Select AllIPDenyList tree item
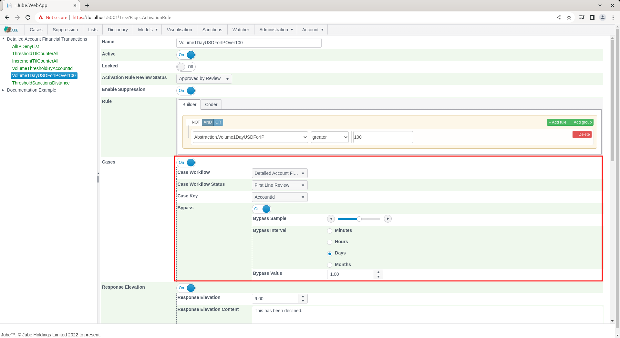This screenshot has width=620, height=338. 26,46
